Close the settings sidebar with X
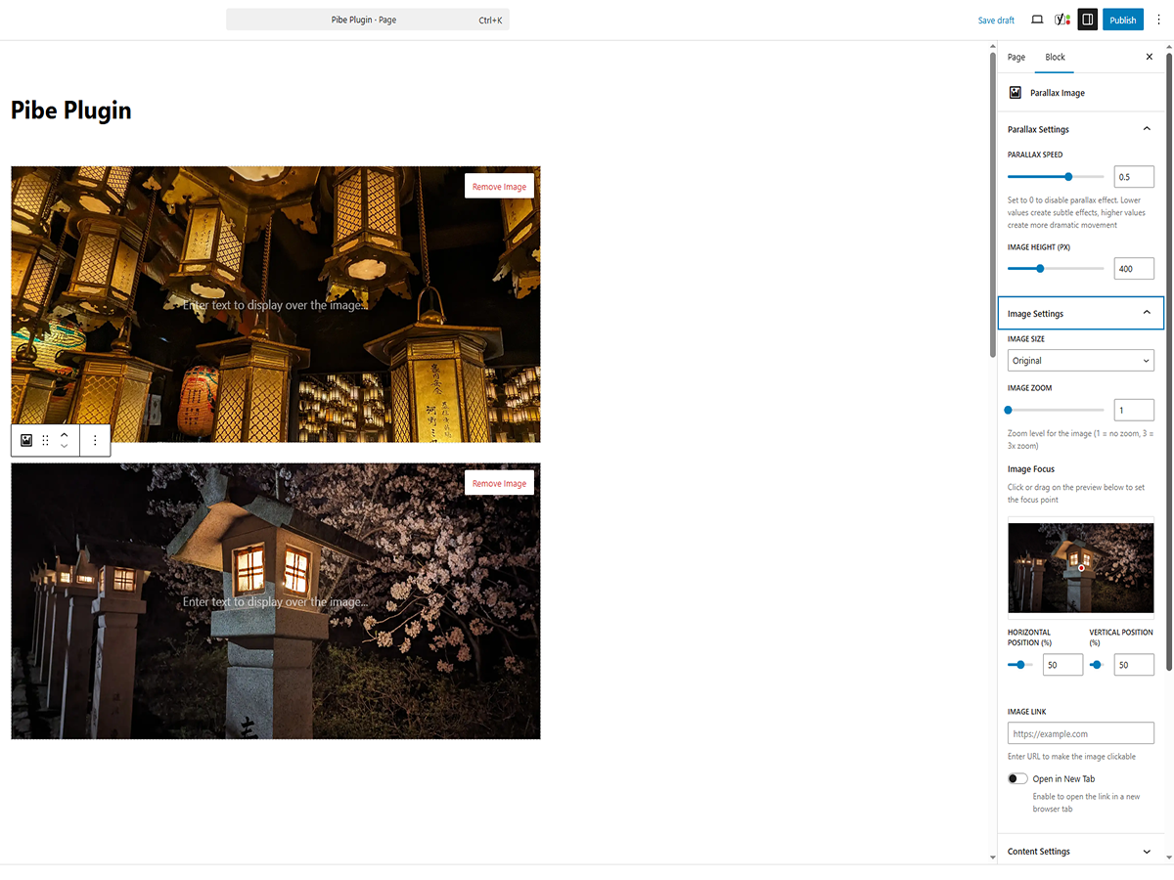The width and height of the screenshot is (1174, 880). (1150, 57)
